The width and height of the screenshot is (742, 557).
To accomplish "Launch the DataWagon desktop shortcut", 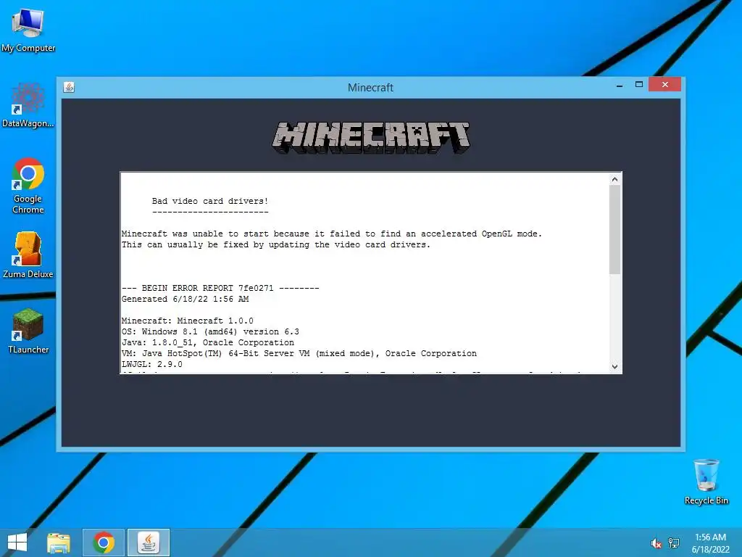I will 28,105.
